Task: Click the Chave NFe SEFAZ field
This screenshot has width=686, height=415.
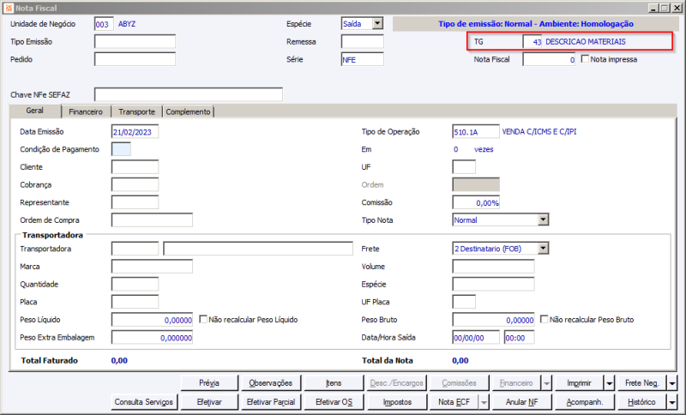Action: click(189, 94)
